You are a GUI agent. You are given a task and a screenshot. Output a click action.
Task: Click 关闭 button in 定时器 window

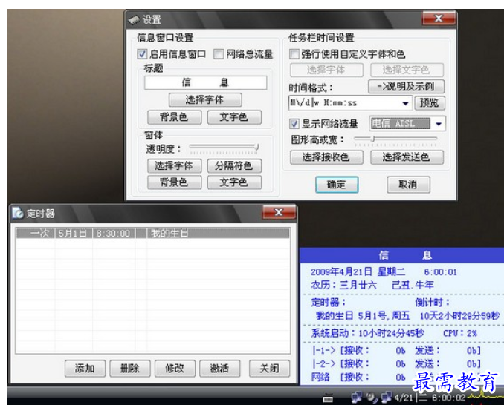(269, 369)
